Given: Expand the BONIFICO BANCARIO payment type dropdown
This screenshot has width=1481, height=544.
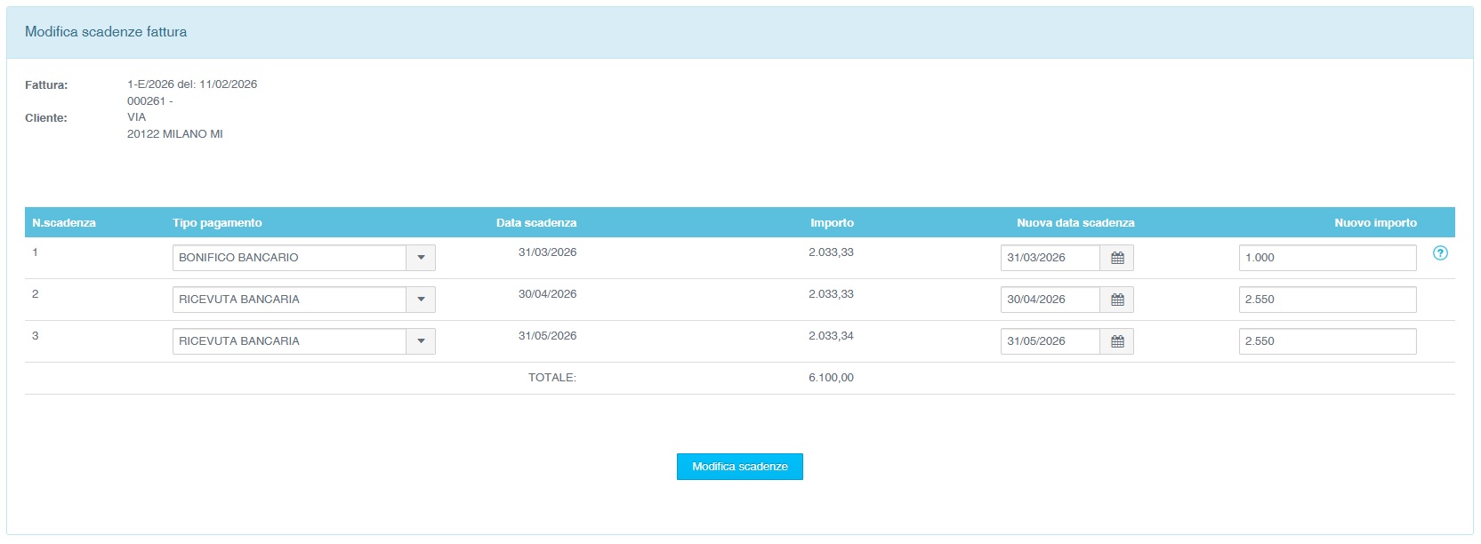Looking at the screenshot, I should (x=421, y=258).
